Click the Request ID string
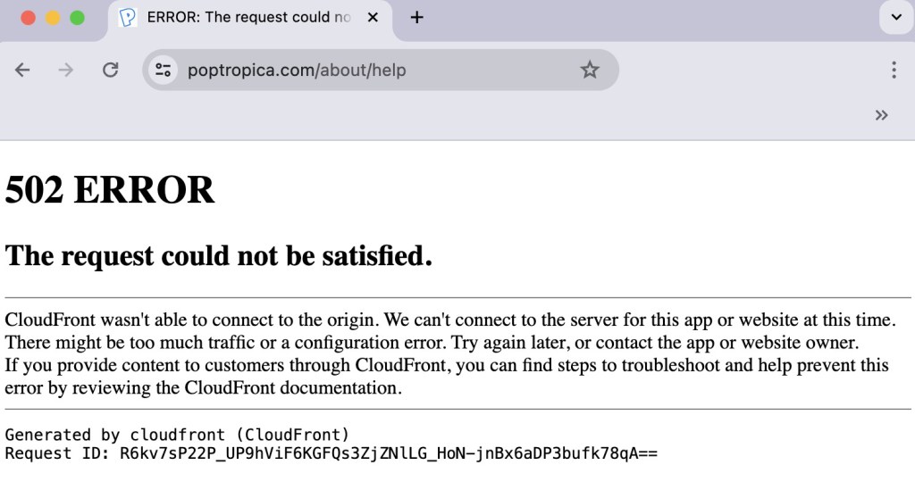Screen dimensions: 915x490 388,453
